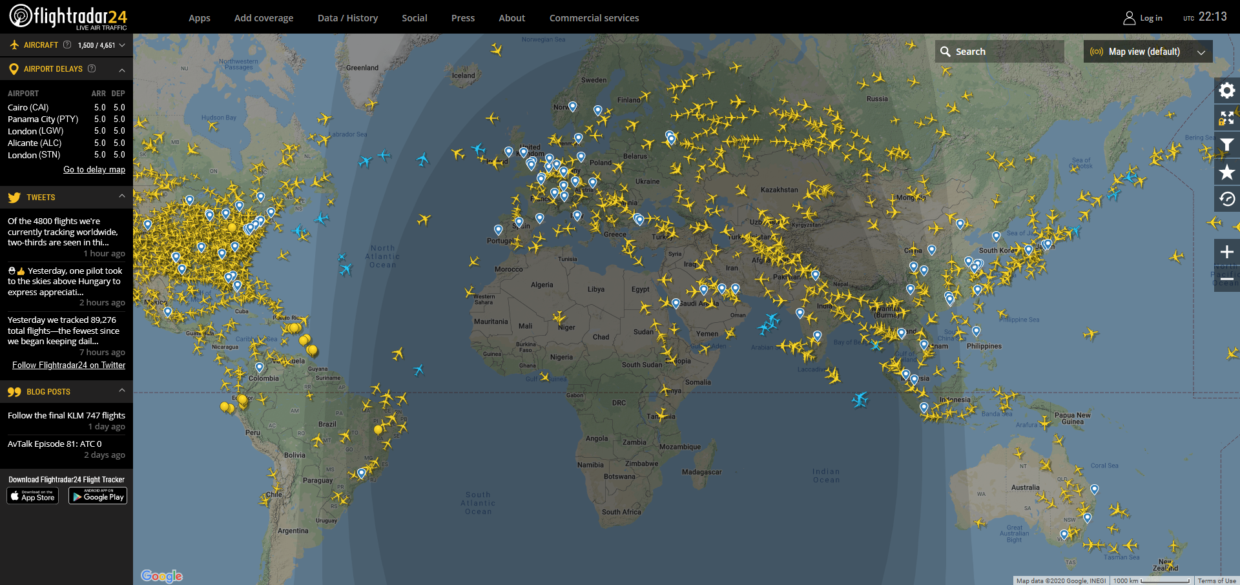Click the ARR column header
Viewport: 1240px width, 585px height.
point(99,94)
